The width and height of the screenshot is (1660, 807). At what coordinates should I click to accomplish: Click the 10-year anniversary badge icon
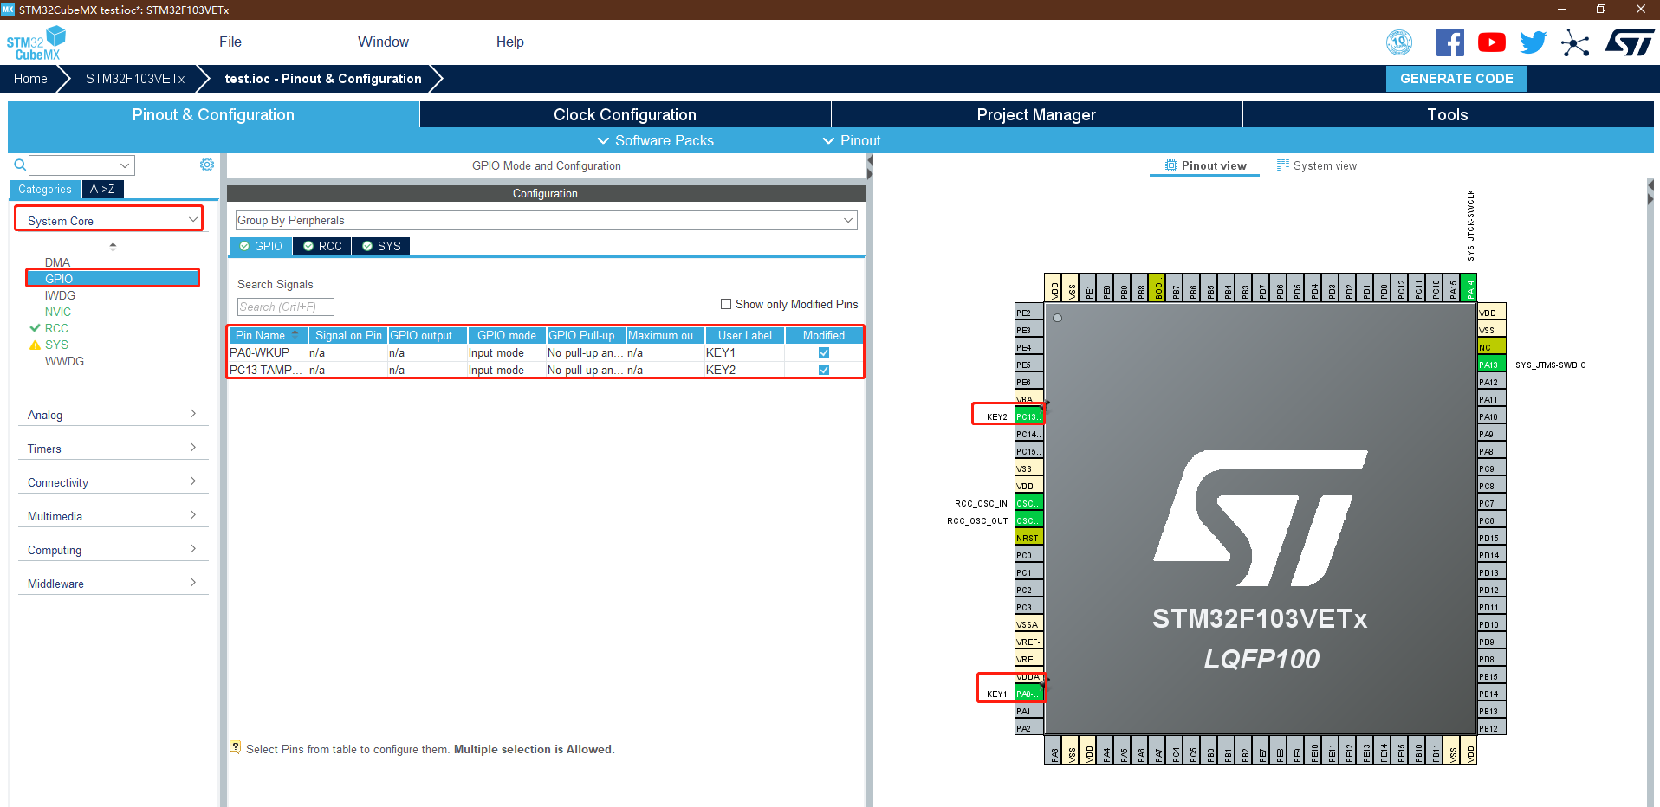click(1399, 42)
